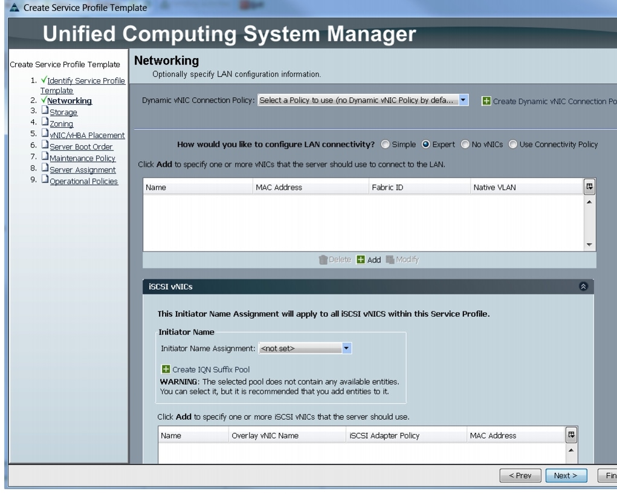This screenshot has width=617, height=494.
Task: Click the vNIC table scrollbar up arrow
Action: (589, 202)
